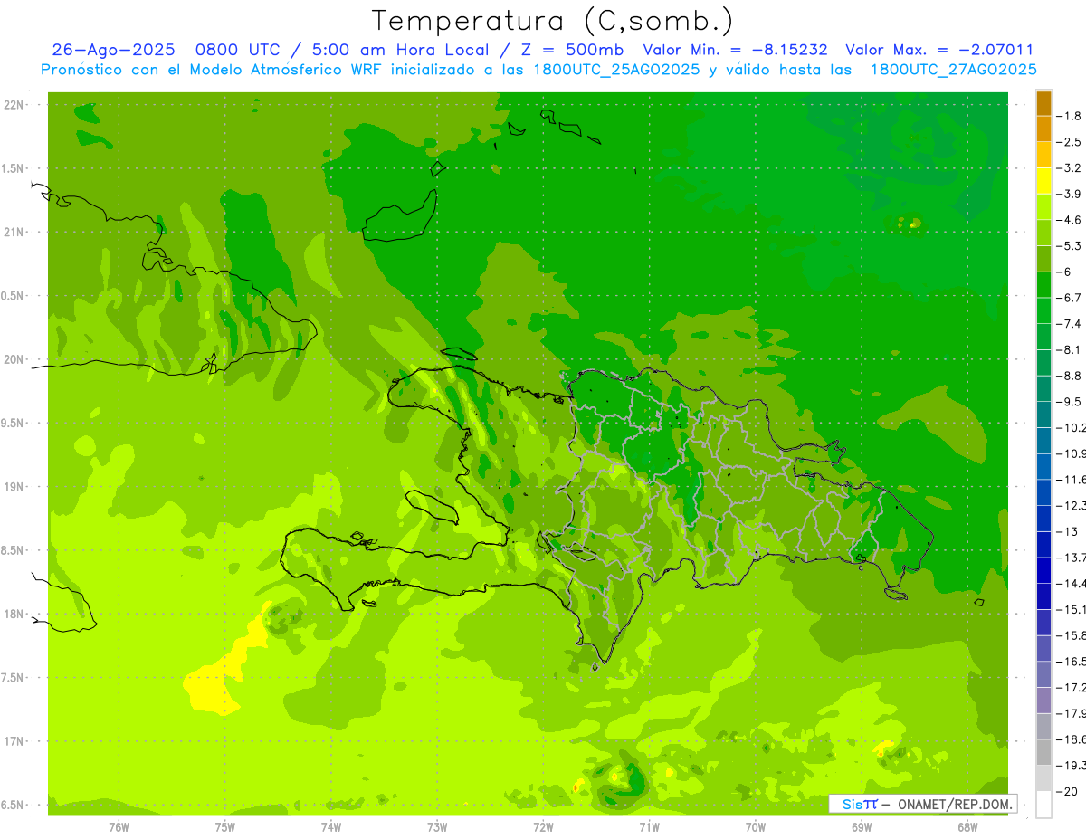
Task: Click the "-8.1" colorbar label
Action: (x=1069, y=349)
